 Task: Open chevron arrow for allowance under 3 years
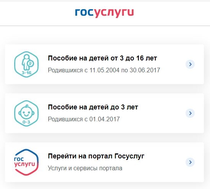coord(190,113)
